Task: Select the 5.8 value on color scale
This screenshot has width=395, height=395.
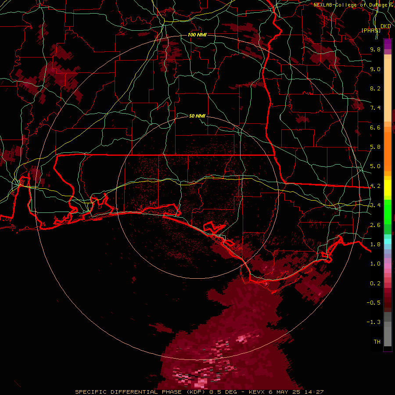Action: (375, 147)
